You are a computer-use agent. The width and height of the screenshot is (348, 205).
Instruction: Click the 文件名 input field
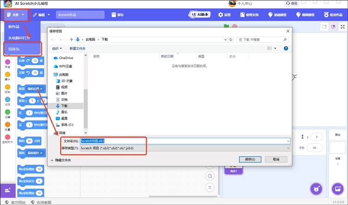pos(185,141)
